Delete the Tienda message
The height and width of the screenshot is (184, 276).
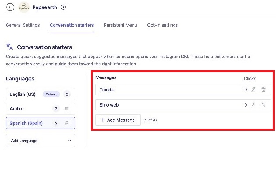tap(263, 90)
